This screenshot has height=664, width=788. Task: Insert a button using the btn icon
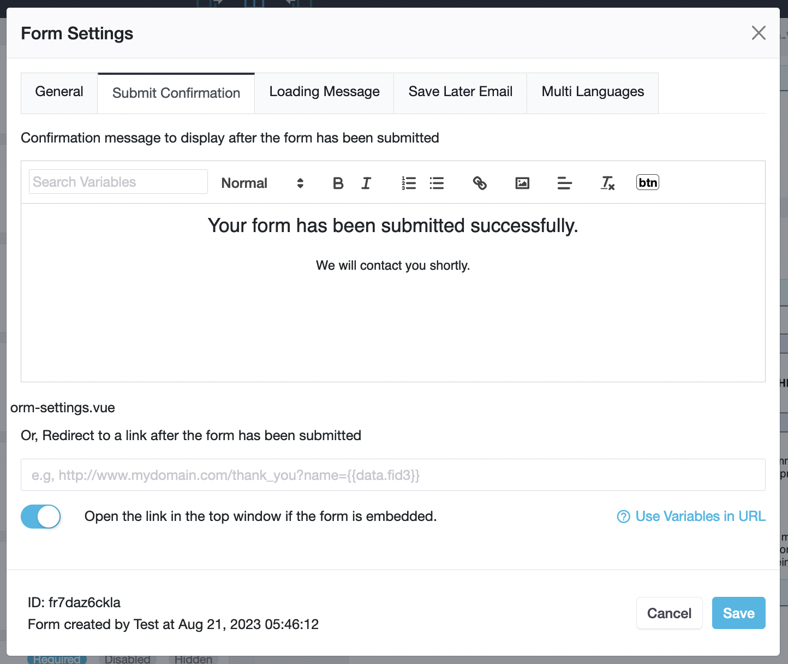tap(647, 182)
